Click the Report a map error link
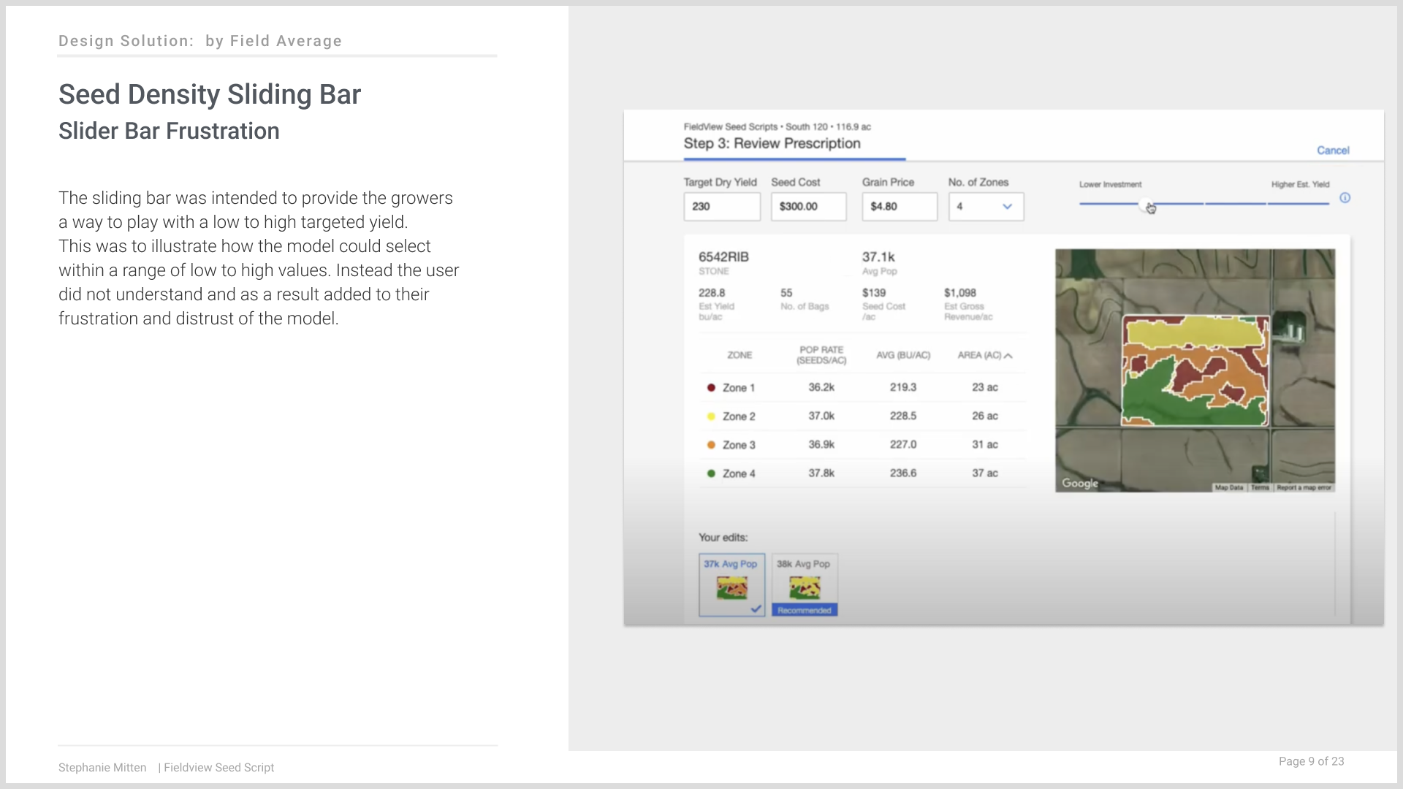 [1304, 487]
